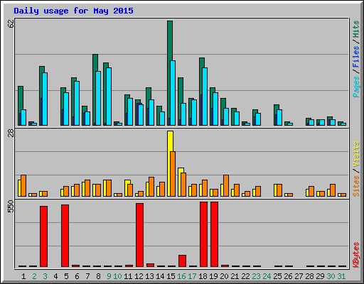The width and height of the screenshot is (364, 284).
Task: Click the '550' axis maximum value
Action: pyautogui.click(x=11, y=206)
